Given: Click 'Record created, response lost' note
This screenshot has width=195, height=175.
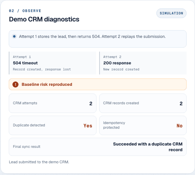Looking at the screenshot, I should [x=42, y=69].
